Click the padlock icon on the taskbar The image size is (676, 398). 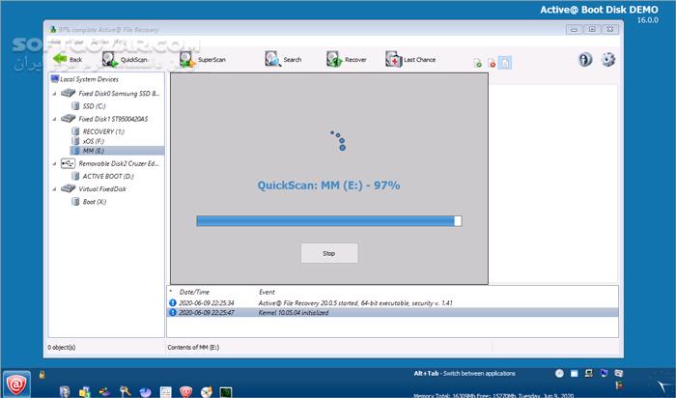point(42,375)
